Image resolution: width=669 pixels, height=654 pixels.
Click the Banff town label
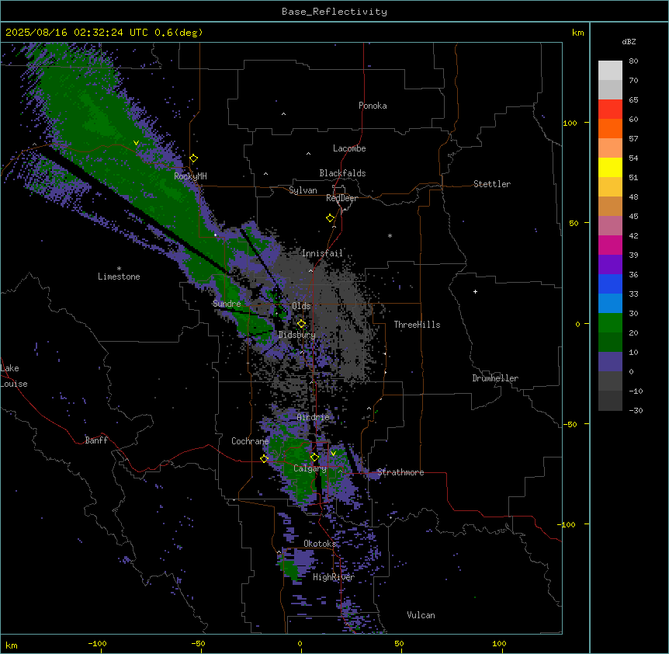(96, 440)
